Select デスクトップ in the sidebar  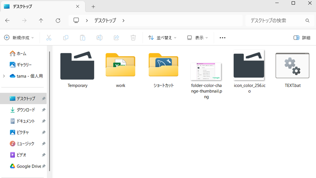tap(23, 98)
